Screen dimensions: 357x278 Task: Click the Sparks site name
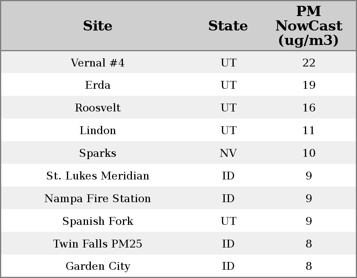(x=97, y=153)
